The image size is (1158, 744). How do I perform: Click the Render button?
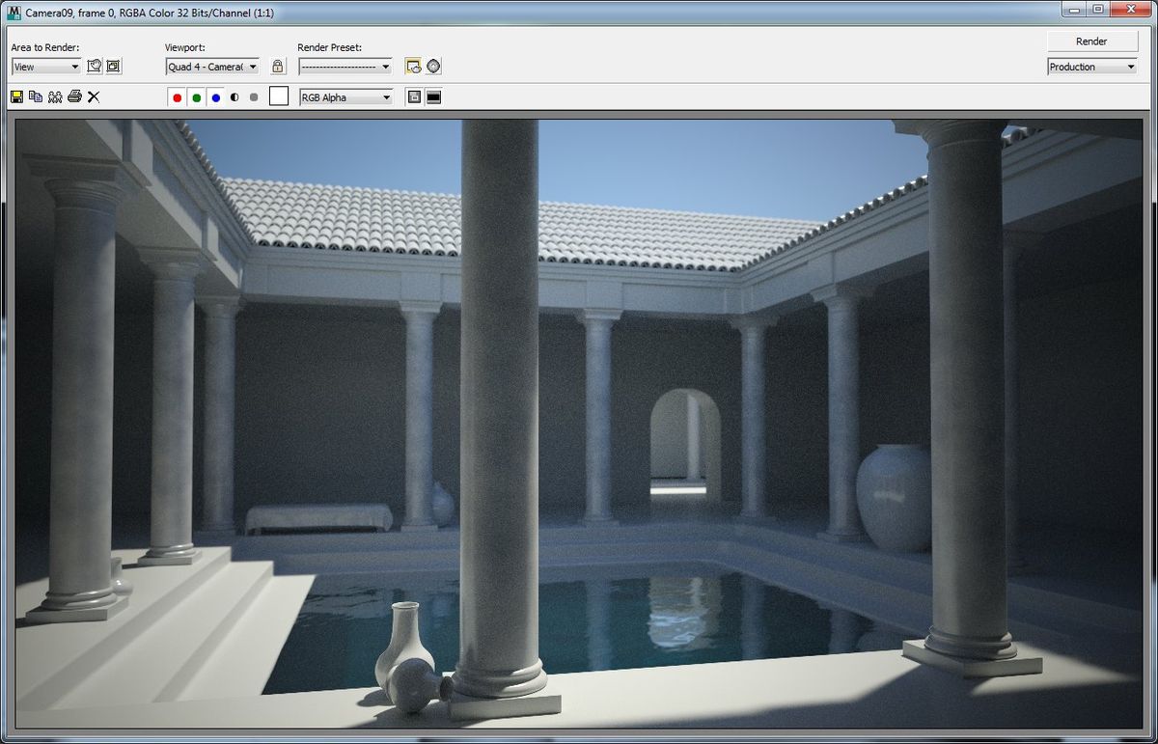coord(1091,41)
